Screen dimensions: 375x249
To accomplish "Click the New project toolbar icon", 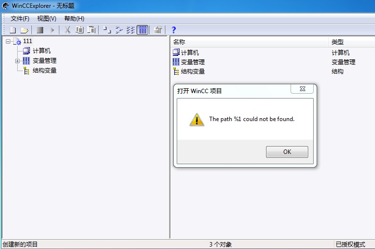I will (13, 30).
